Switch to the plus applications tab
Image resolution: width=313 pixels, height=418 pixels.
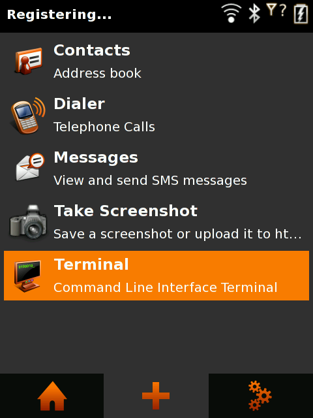[x=156, y=396]
